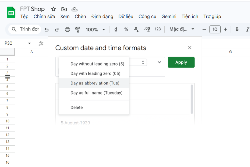This screenshot has width=250, height=167.
Task: Toggle bold formatting
Action: point(237,29)
